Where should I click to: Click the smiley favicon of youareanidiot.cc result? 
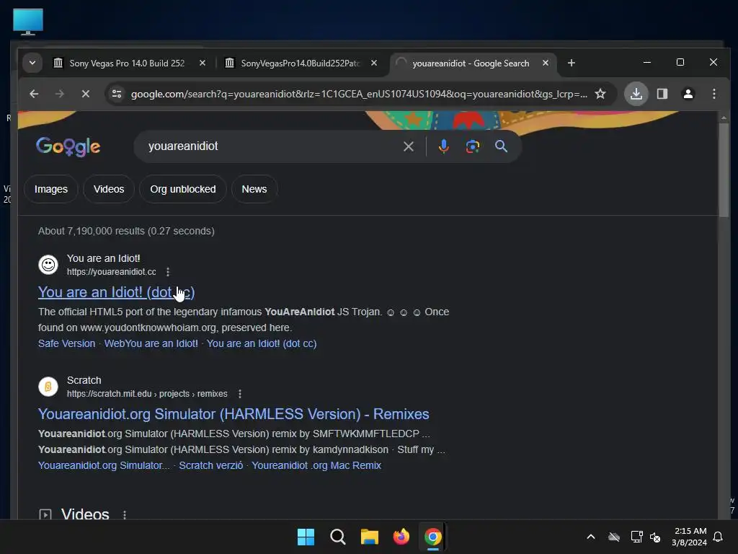48,265
